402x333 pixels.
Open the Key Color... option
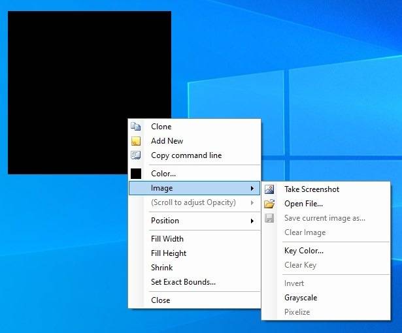pos(326,251)
